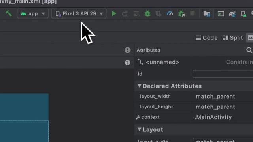The image size is (253, 142).
Task: Switch to Code view
Action: pos(207,38)
